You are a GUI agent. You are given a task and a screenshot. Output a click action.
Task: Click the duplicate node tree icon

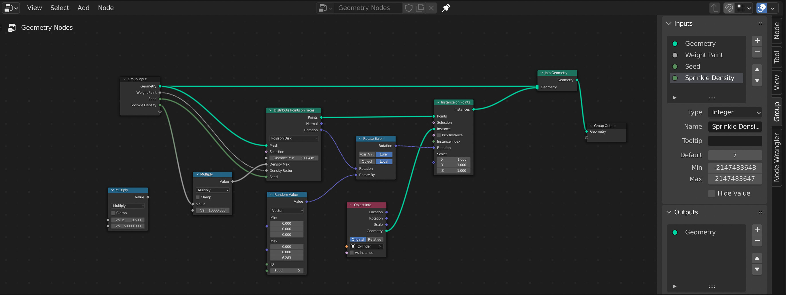(x=420, y=8)
